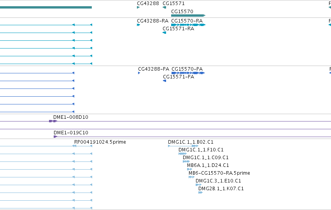
Task: Select protein CG15570-PA label
Action: point(187,69)
